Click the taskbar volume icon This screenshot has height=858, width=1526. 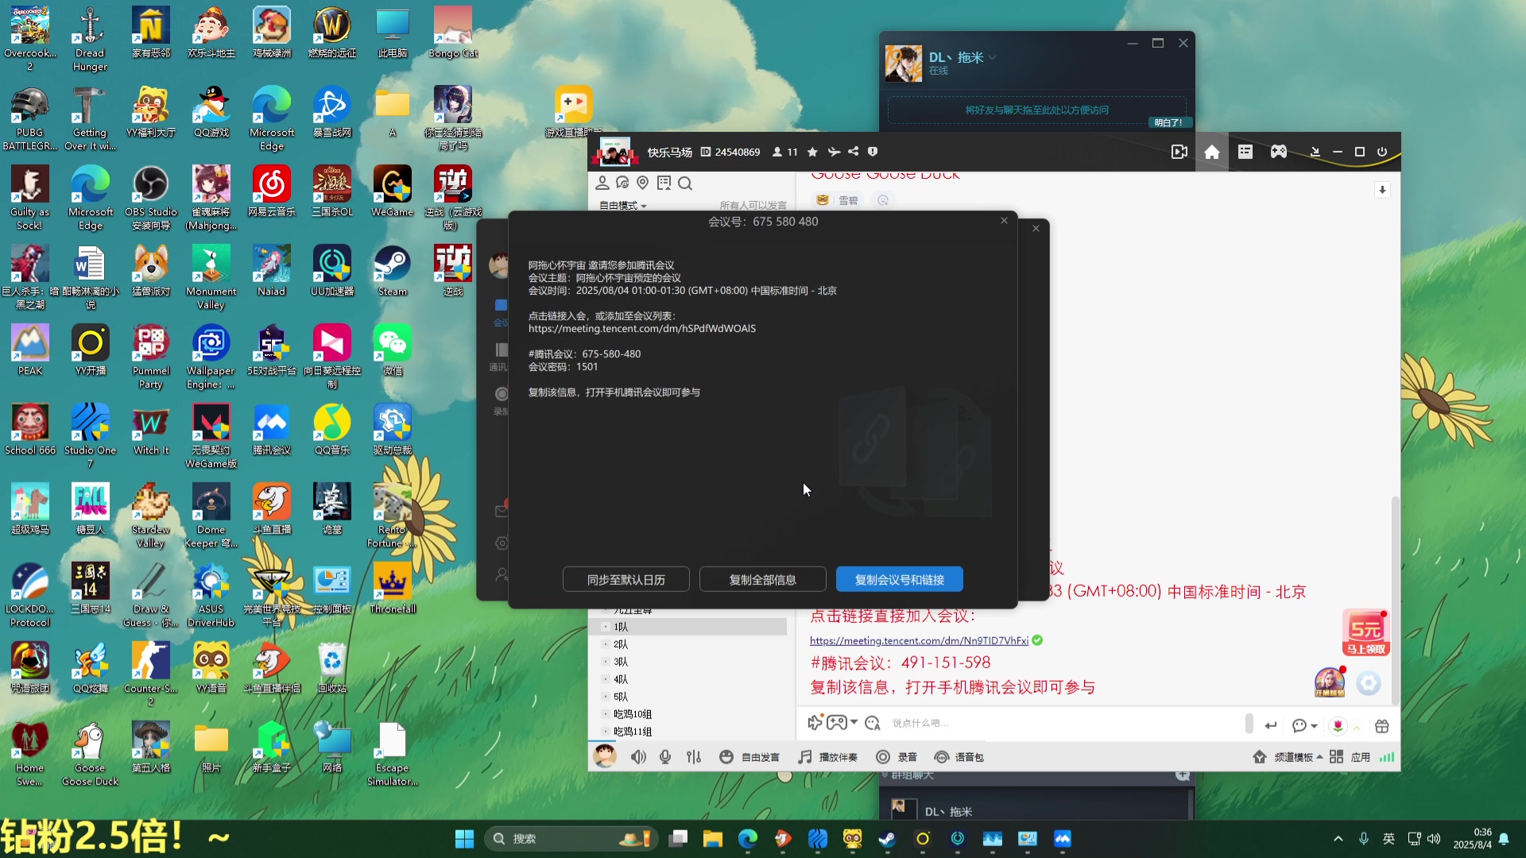point(1434,839)
